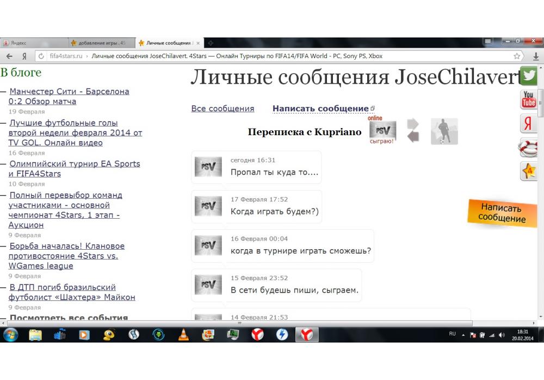
Task: Click the red Yandex sidebar icon
Action: click(x=529, y=124)
